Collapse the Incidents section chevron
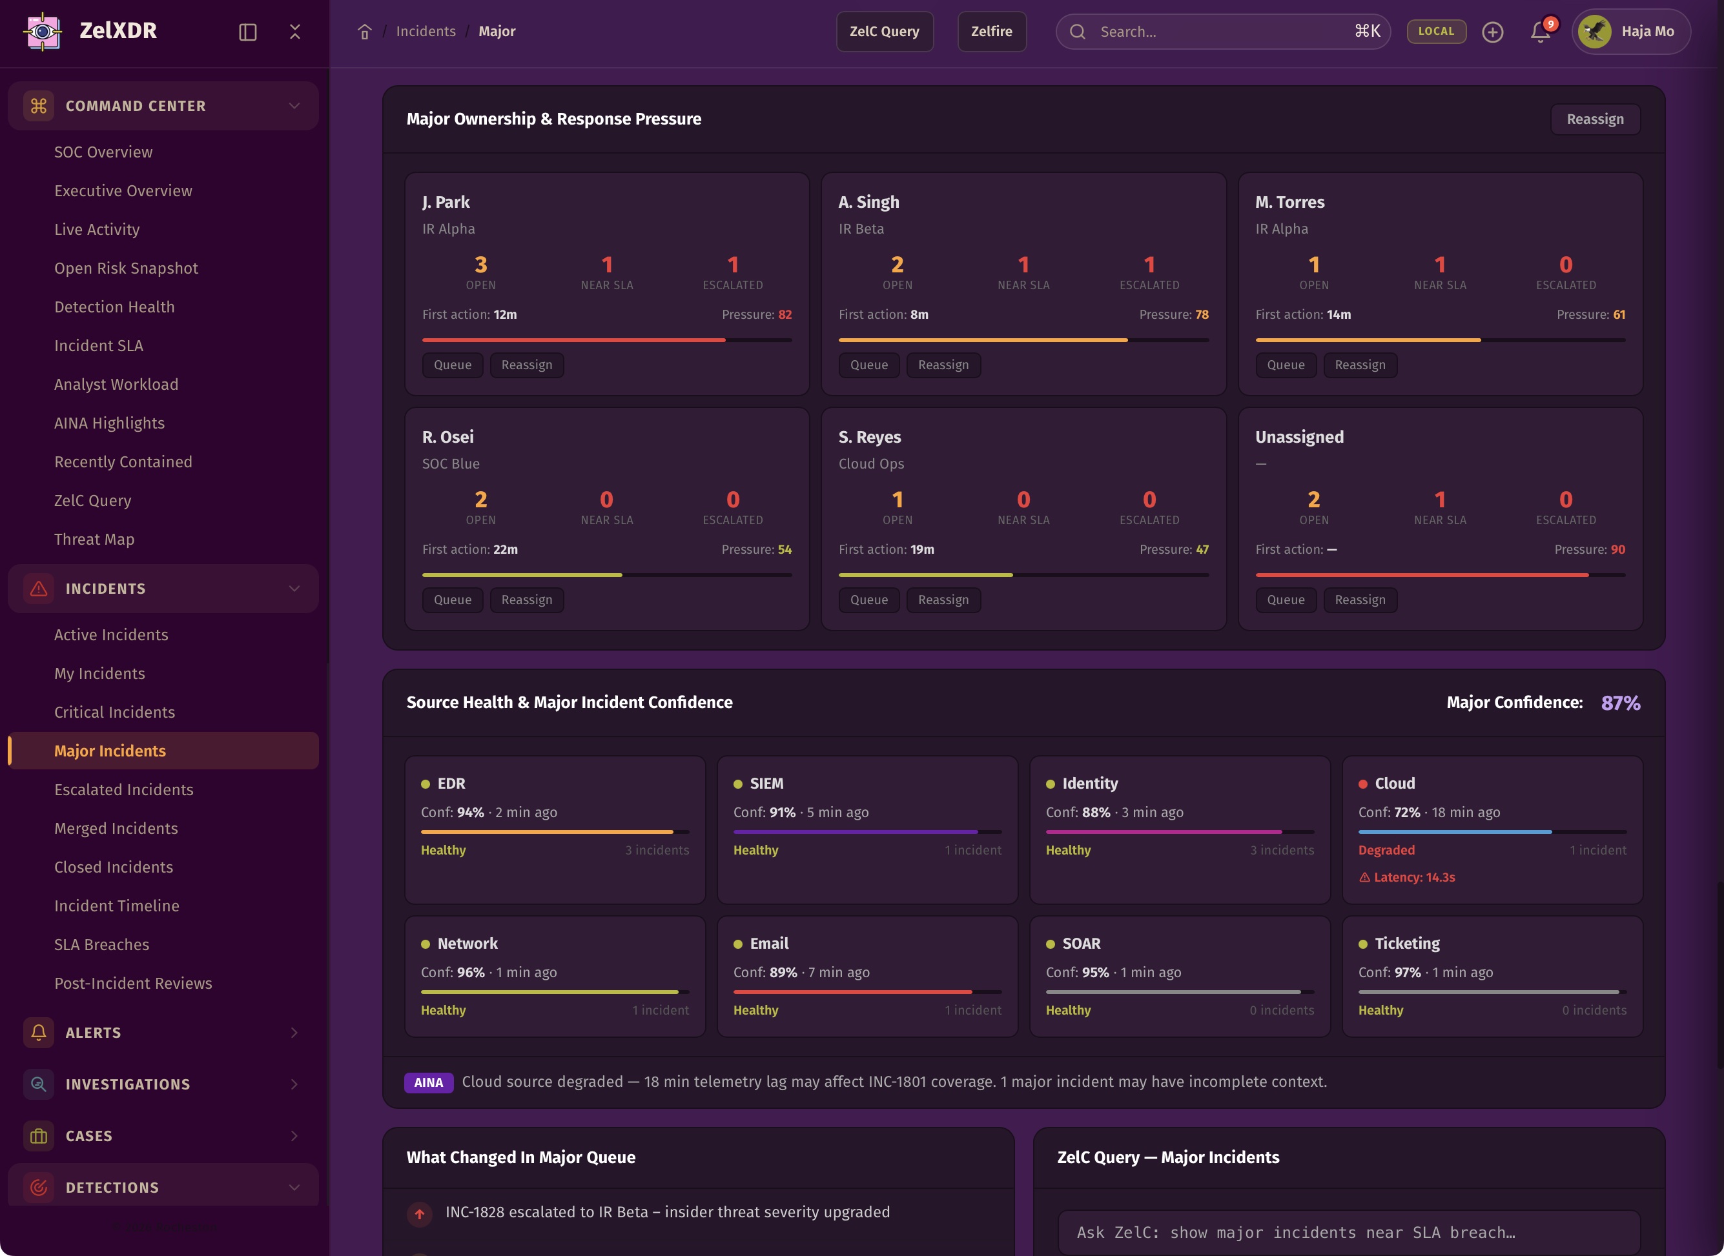This screenshot has width=1724, height=1256. click(294, 589)
